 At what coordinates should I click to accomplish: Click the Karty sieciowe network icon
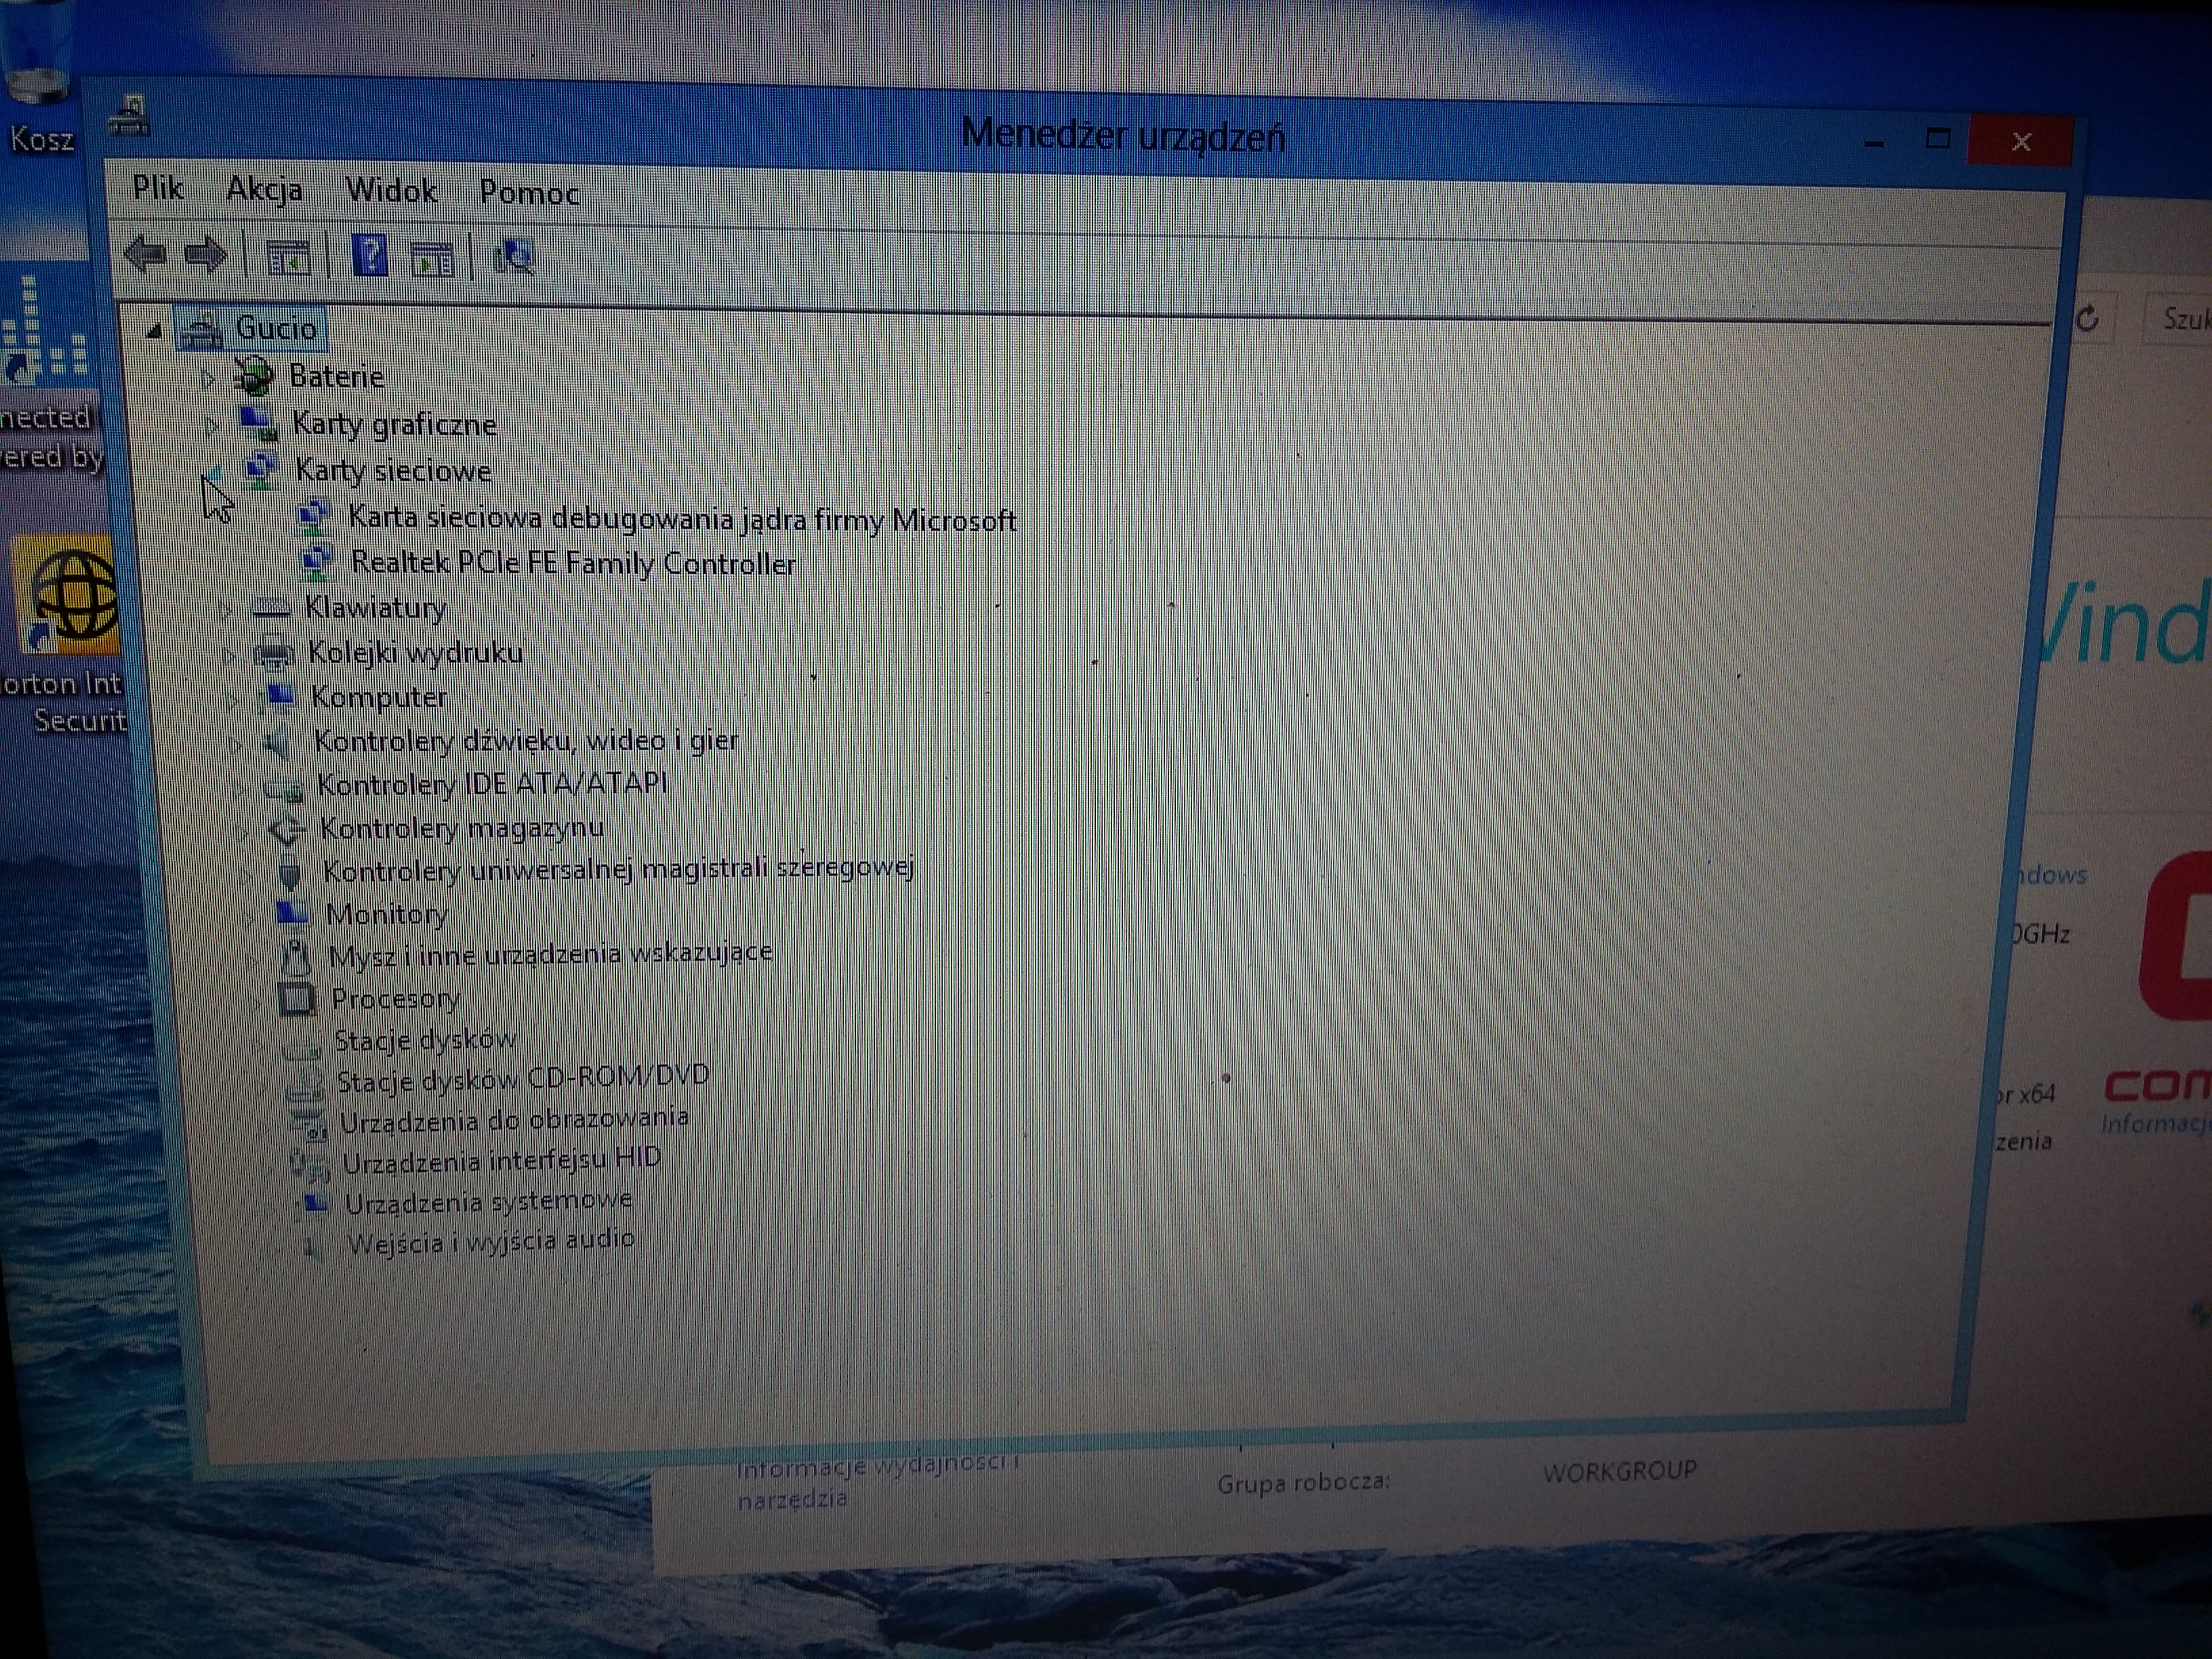pos(262,469)
